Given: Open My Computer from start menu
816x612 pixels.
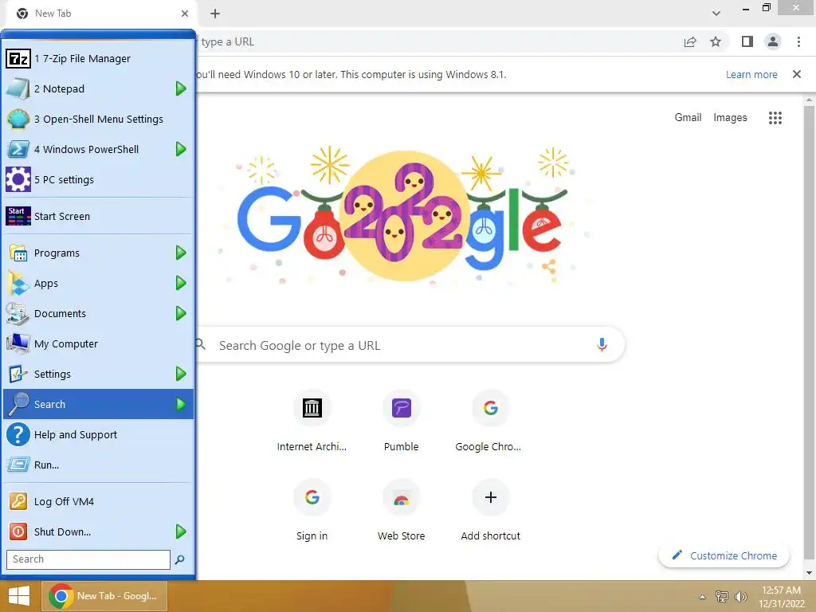Looking at the screenshot, I should (x=98, y=343).
